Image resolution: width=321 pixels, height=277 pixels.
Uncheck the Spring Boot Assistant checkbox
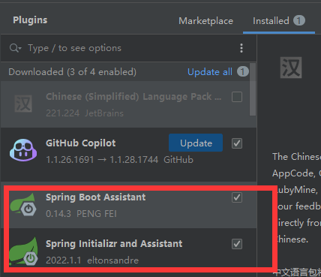tap(237, 197)
